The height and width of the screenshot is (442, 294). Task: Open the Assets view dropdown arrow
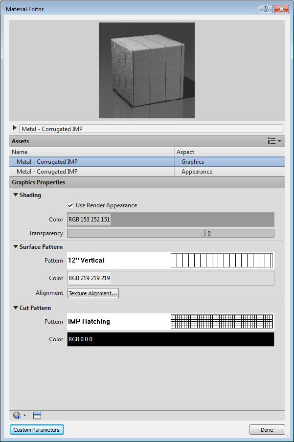tap(279, 141)
